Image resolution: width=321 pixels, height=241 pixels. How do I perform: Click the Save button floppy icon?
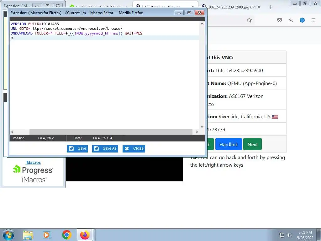71,148
